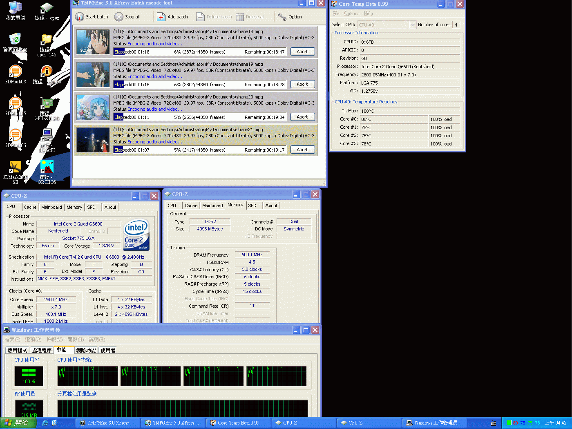Click Delete batch icon in TMPGEnc
Image resolution: width=572 pixels, height=429 pixels.
(200, 17)
